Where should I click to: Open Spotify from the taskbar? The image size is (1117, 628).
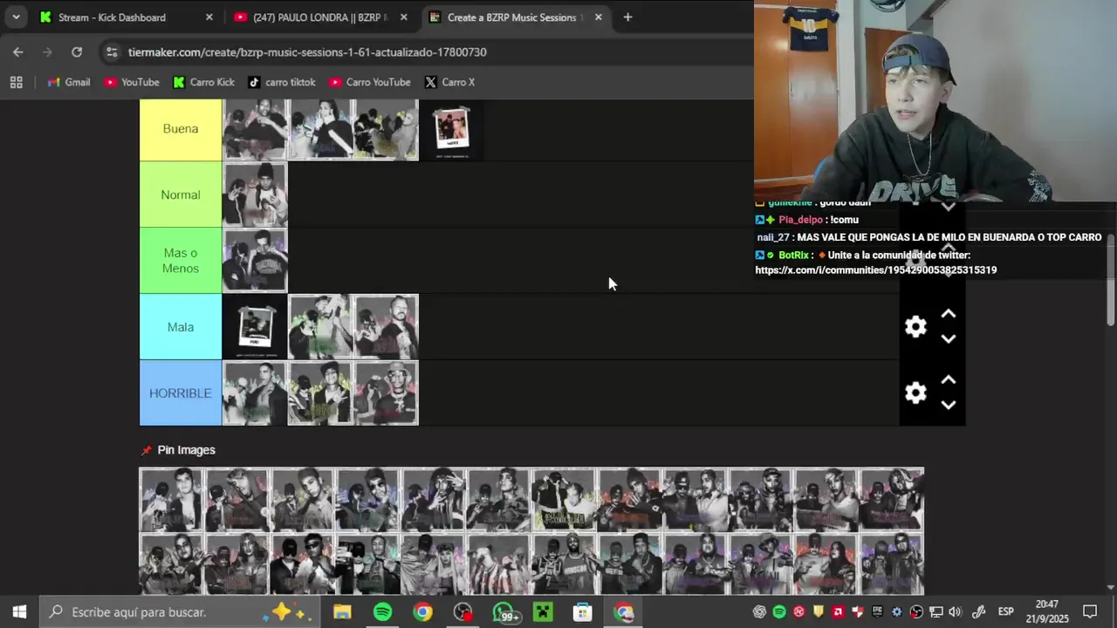tap(382, 612)
